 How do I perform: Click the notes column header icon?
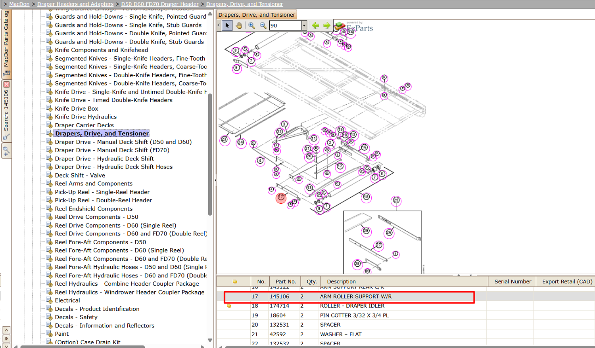[x=235, y=281]
